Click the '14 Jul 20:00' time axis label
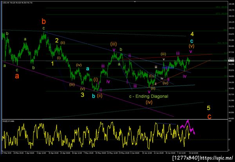Viewport: 235px width, 162px height. [193, 153]
